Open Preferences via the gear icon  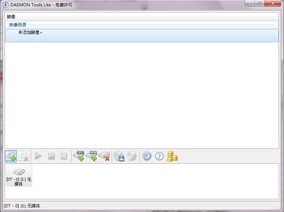coord(147,156)
